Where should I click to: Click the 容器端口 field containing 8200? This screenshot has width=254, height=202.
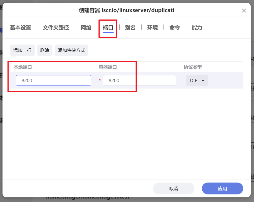click(139, 80)
